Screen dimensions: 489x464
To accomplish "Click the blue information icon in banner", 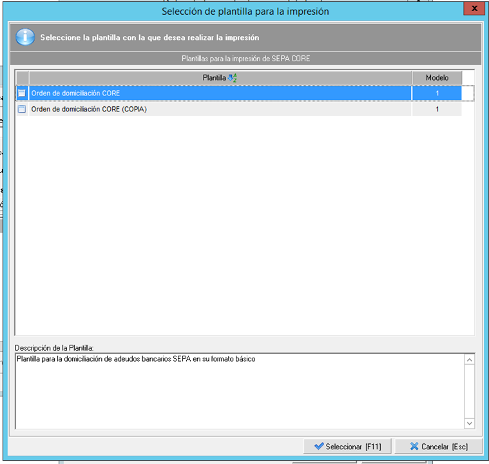I will [25, 37].
